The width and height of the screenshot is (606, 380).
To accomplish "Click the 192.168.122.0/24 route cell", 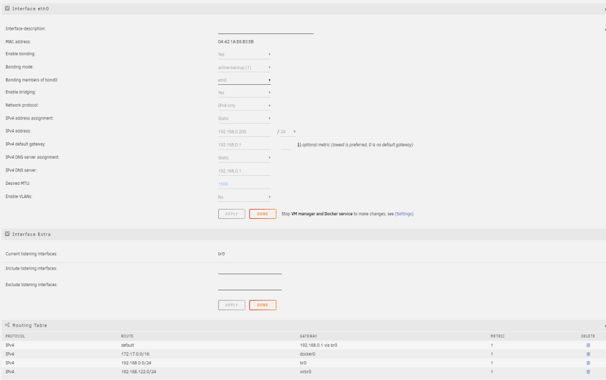I will pos(139,372).
